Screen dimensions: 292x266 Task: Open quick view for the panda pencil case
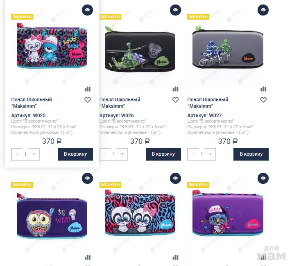175,178
